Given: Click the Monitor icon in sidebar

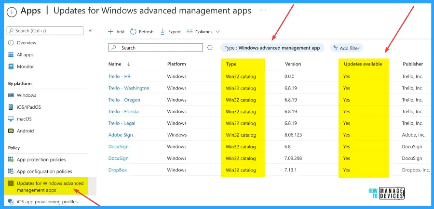Looking at the screenshot, I should click(11, 66).
